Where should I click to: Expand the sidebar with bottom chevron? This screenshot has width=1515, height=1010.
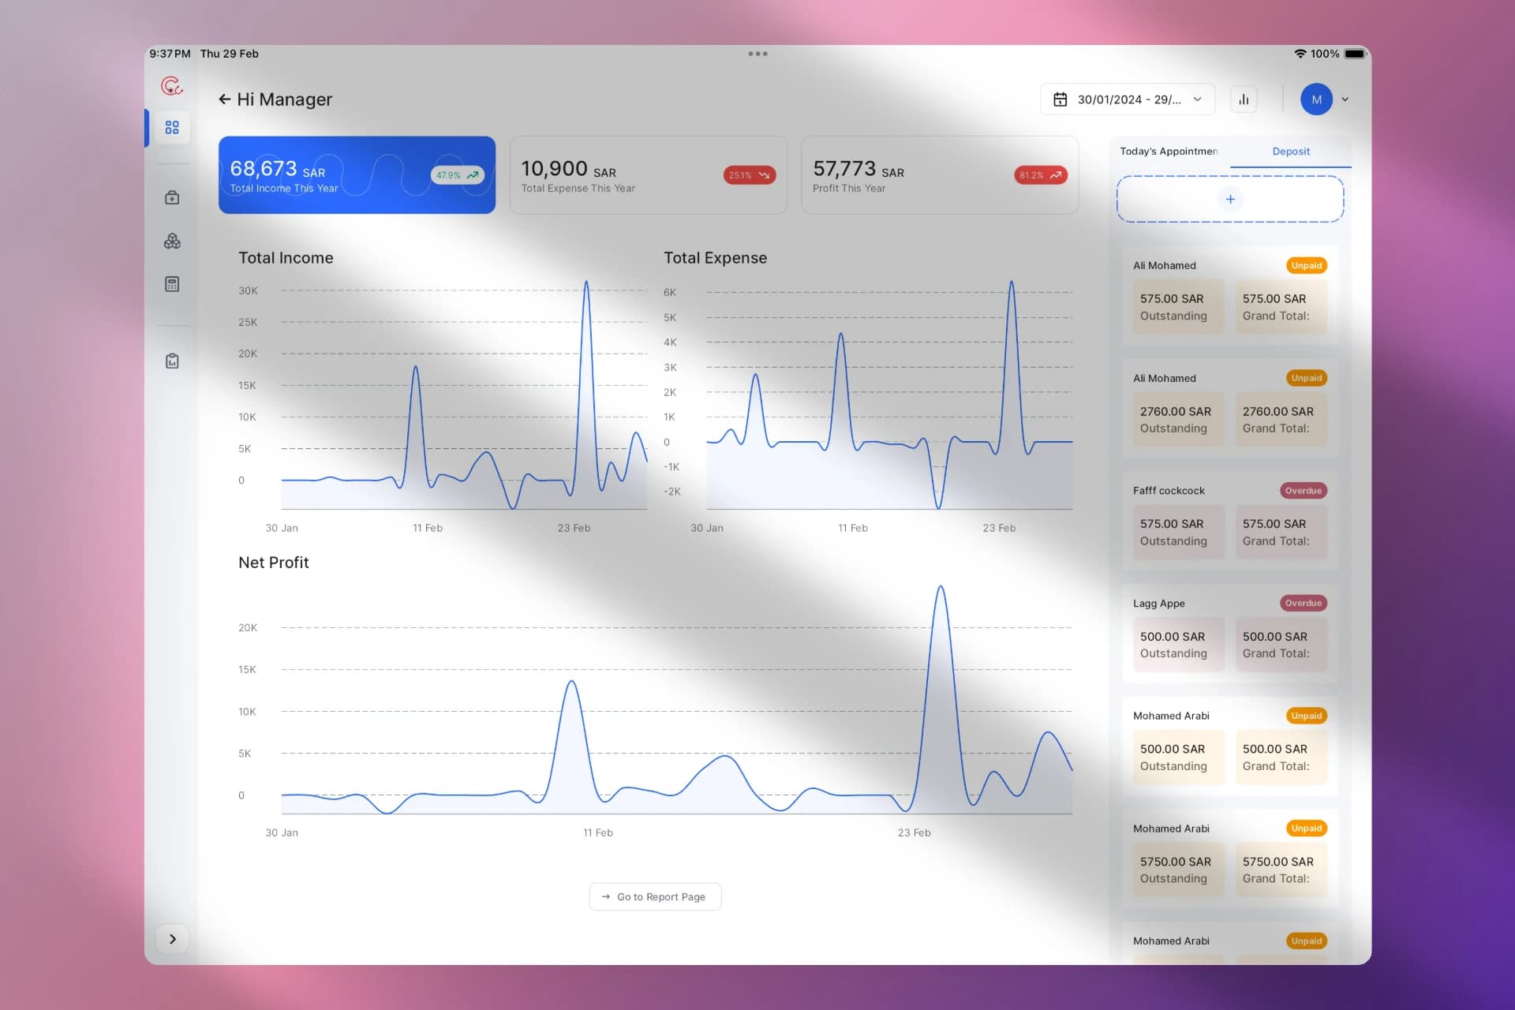[172, 939]
